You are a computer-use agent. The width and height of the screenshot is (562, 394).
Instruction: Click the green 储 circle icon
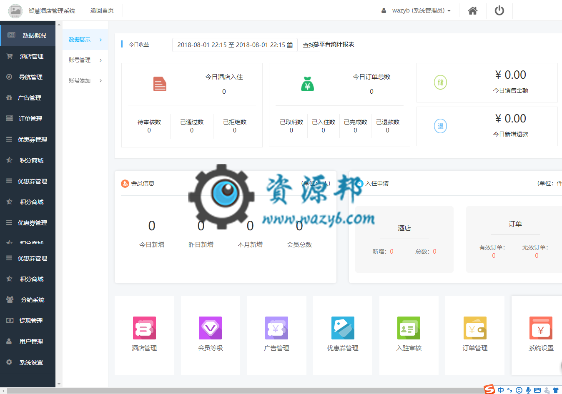440,82
